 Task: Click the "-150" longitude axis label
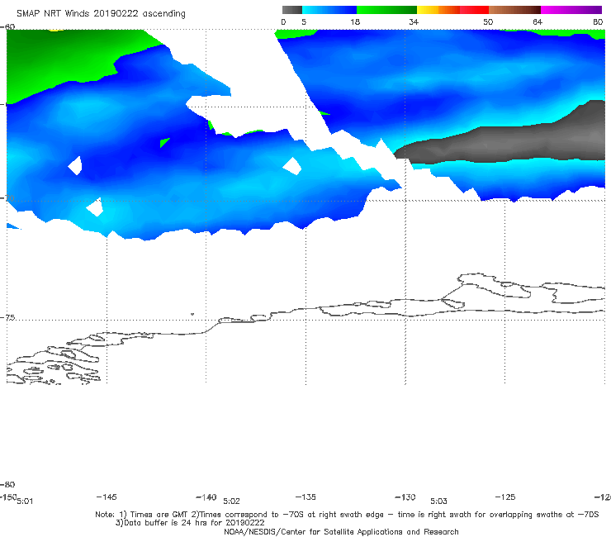[x=8, y=497]
